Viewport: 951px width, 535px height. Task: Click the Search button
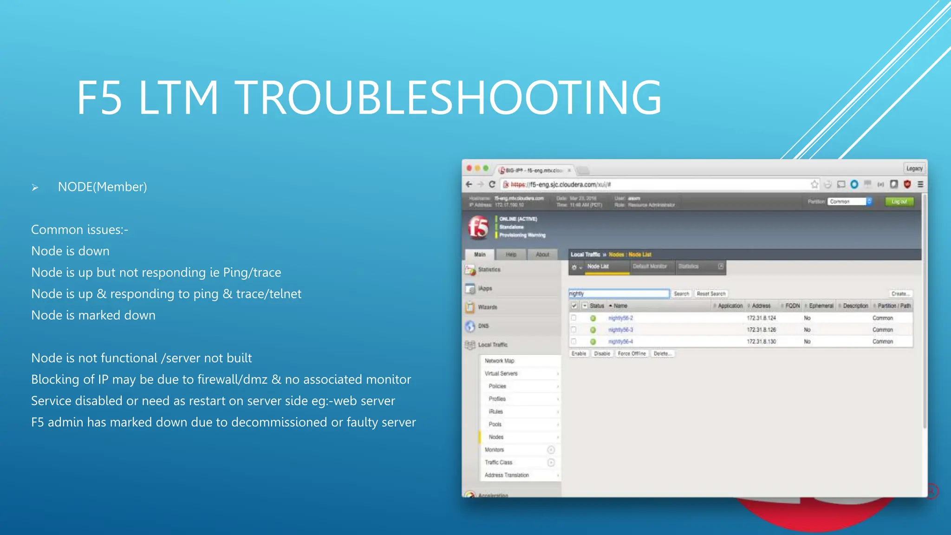pos(681,294)
